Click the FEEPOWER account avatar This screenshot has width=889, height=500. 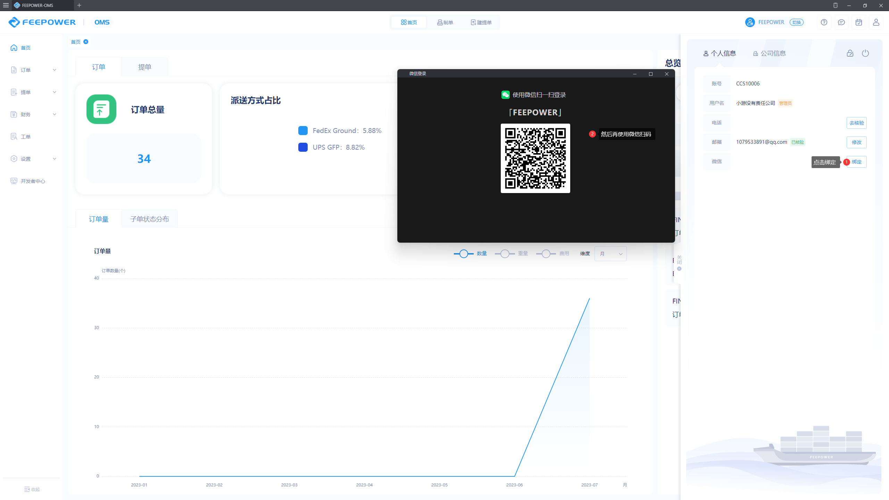tap(750, 22)
